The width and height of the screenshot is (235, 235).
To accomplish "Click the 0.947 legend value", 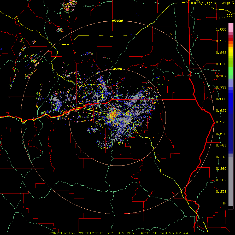I will click(x=221, y=41).
